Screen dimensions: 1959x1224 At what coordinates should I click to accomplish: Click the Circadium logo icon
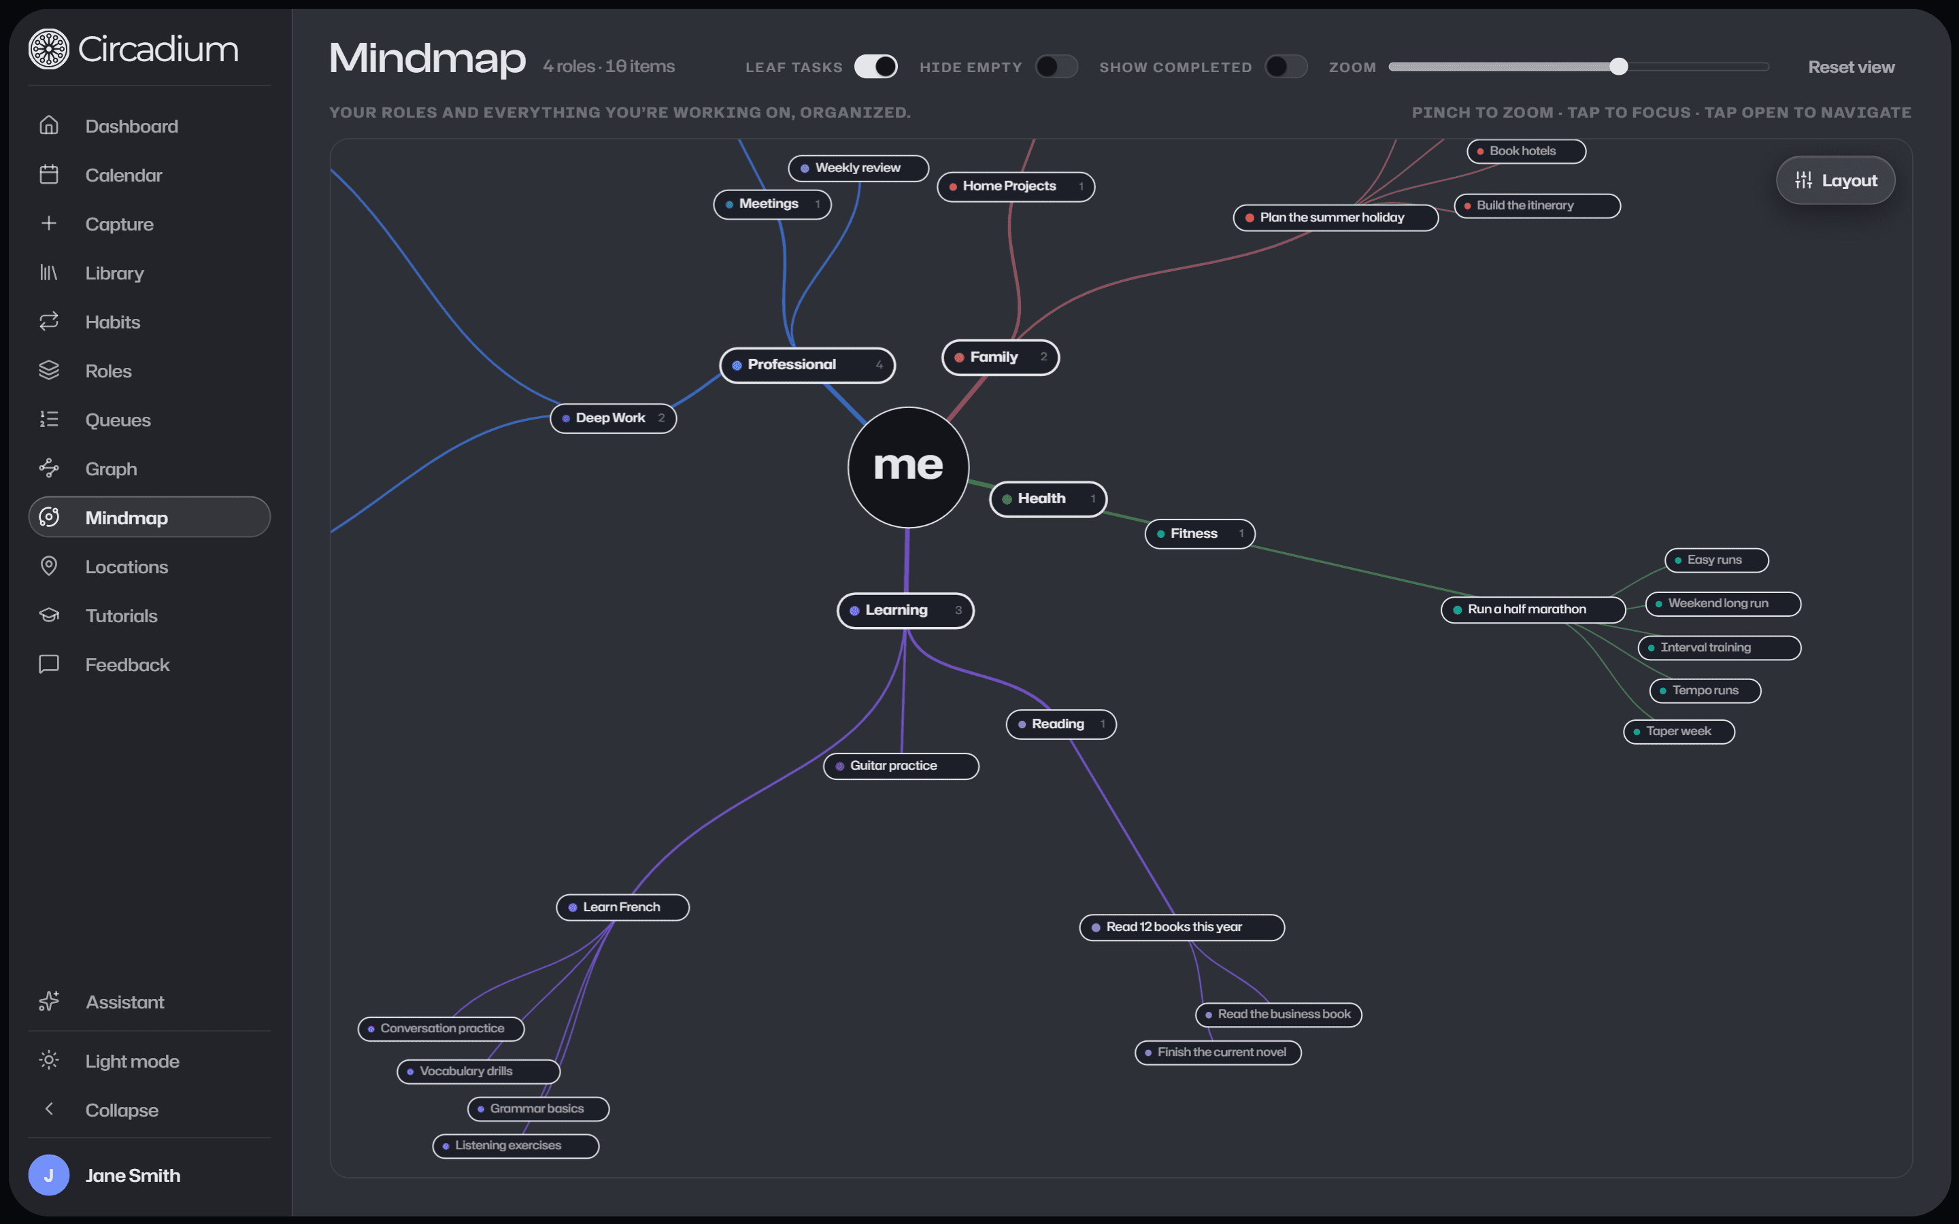48,50
